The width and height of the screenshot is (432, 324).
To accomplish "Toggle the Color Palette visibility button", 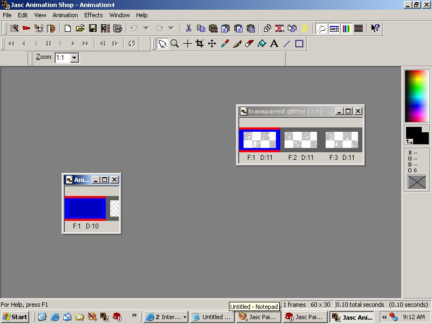I will [x=346, y=28].
